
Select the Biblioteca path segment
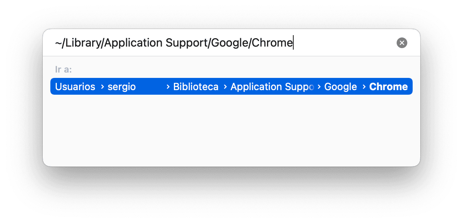tap(196, 87)
